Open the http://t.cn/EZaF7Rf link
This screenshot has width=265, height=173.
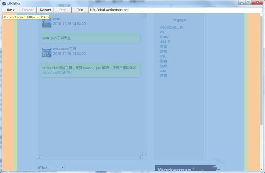click(57, 73)
